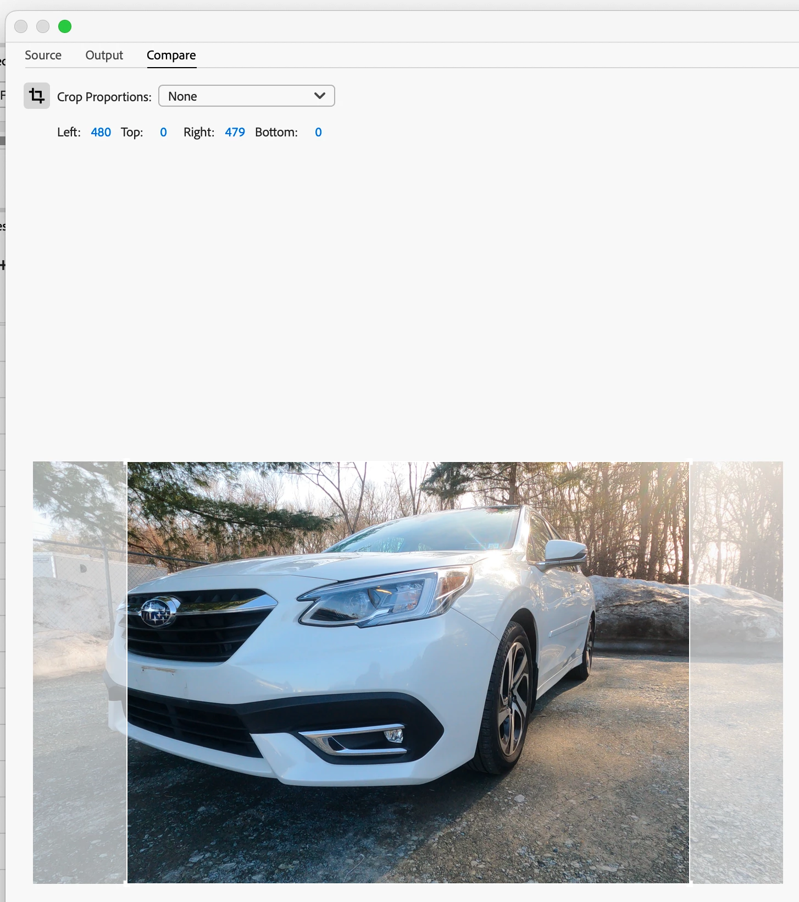This screenshot has height=902, width=799.
Task: Toggle the Crop tool icon
Action: click(x=37, y=96)
